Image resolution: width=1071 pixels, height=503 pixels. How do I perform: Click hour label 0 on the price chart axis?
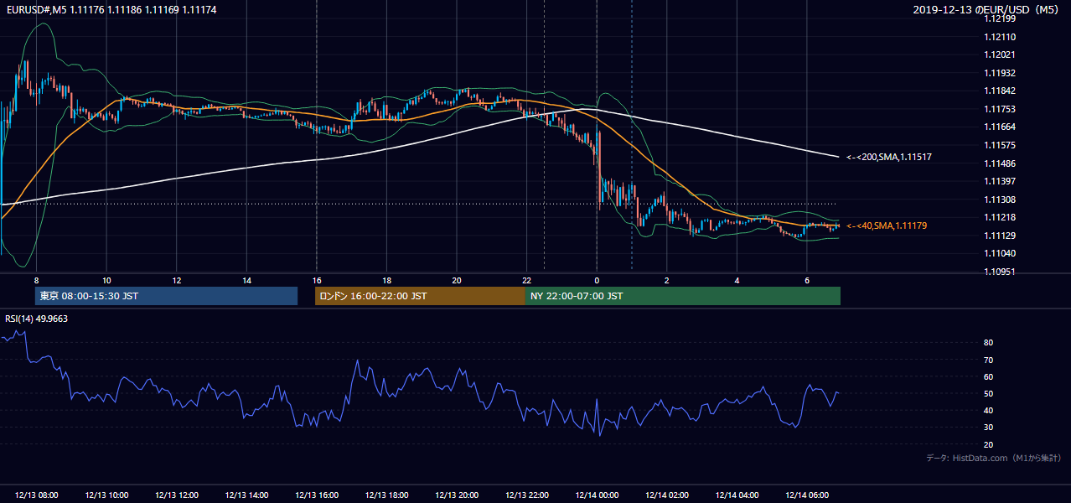(x=597, y=280)
